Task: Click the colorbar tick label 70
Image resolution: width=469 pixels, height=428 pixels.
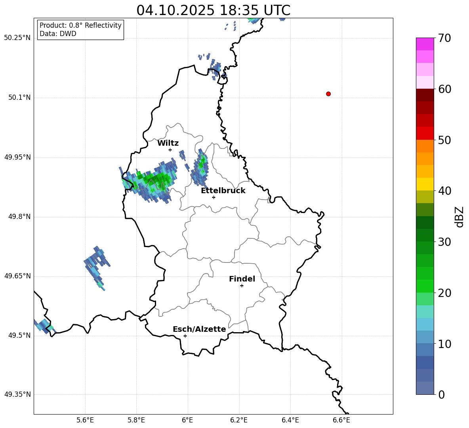Action: (444, 38)
